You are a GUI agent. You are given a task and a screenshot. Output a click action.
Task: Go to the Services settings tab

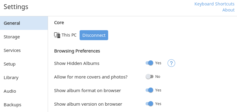click(x=24, y=50)
